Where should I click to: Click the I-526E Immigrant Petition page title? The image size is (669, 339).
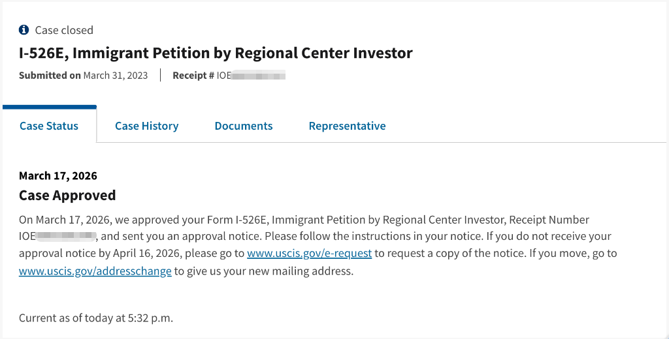pyautogui.click(x=216, y=53)
